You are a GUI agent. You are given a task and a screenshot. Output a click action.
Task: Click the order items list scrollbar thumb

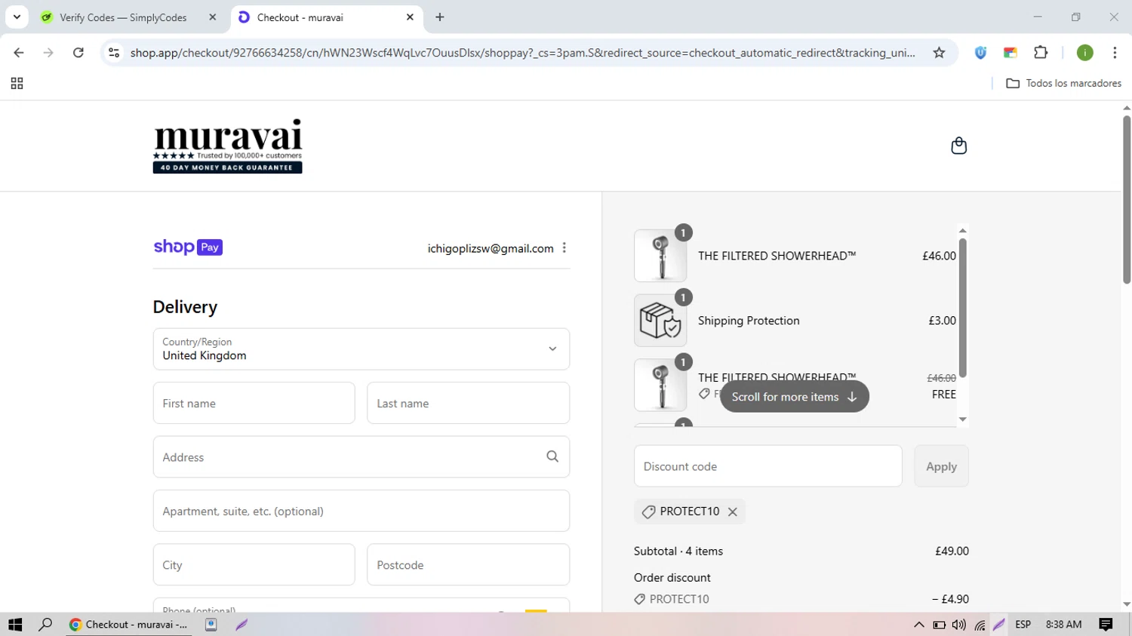pyautogui.click(x=962, y=308)
